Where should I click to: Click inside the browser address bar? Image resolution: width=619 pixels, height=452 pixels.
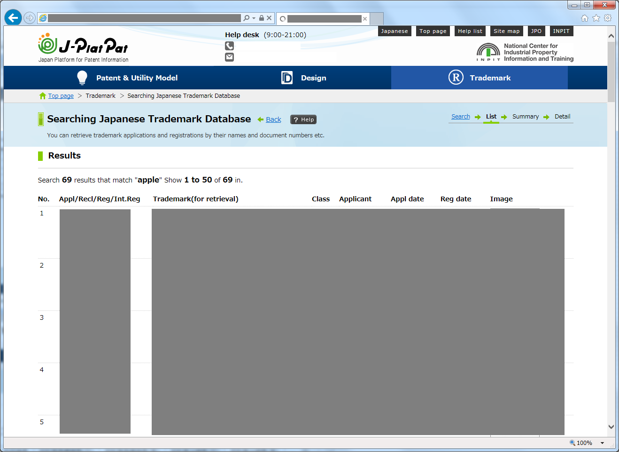[x=141, y=17]
